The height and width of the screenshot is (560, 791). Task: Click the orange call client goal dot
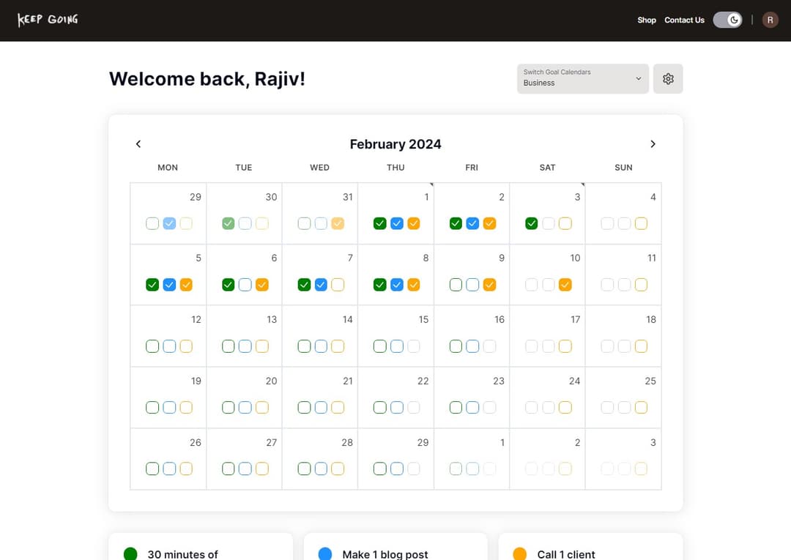(520, 553)
